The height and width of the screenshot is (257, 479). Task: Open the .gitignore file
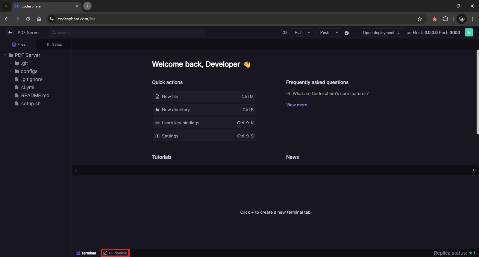[32, 79]
